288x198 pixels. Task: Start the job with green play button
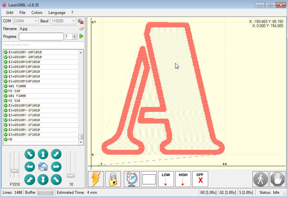pyautogui.click(x=81, y=36)
